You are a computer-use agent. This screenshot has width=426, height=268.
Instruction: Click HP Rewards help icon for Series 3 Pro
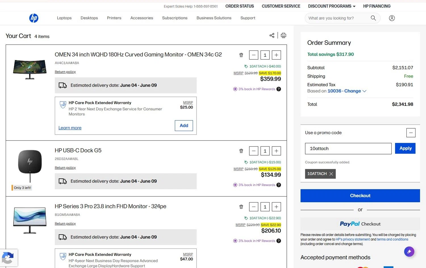(279, 241)
